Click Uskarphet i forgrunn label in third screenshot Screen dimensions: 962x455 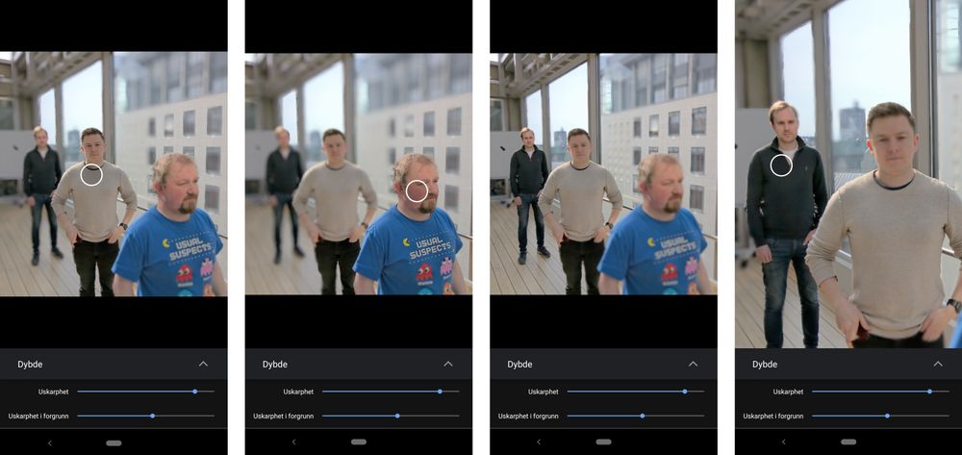528,417
